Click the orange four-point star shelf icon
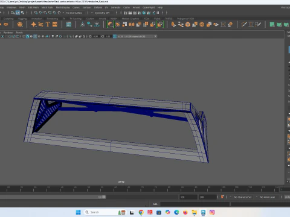Viewport: 290px width, 217px height. (34, 25)
